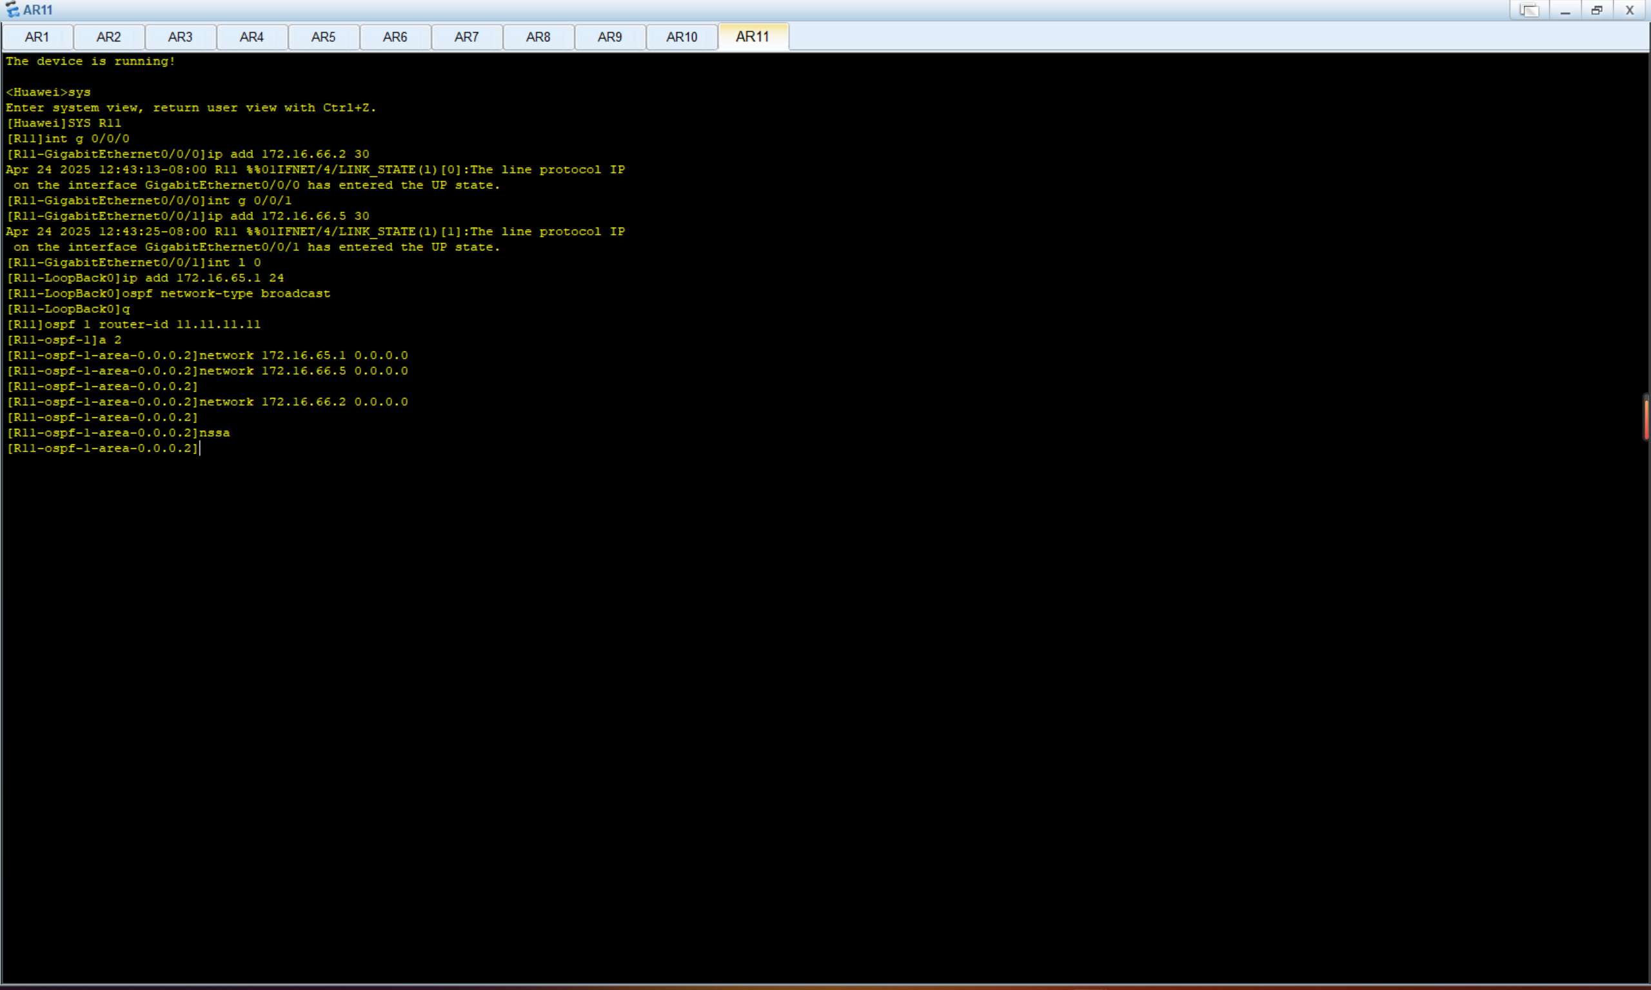1651x990 pixels.
Task: Switch to the AR8 tab
Action: point(539,37)
